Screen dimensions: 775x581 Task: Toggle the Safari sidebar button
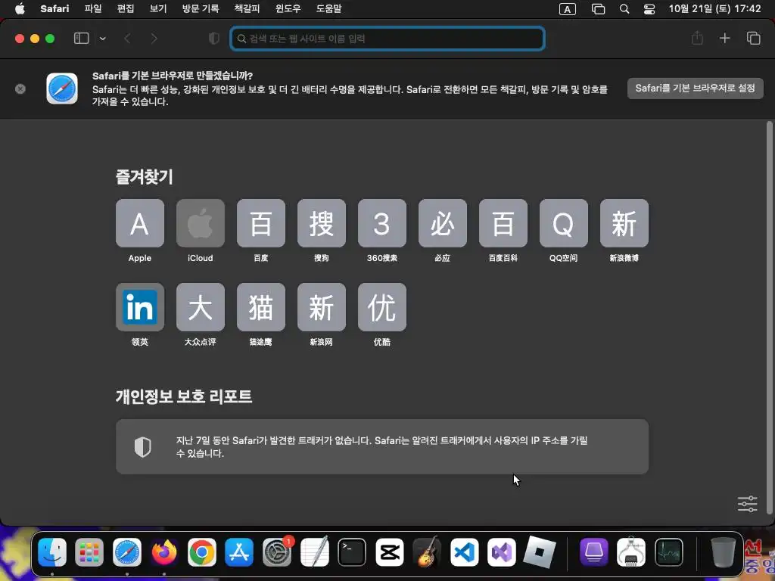[81, 39]
